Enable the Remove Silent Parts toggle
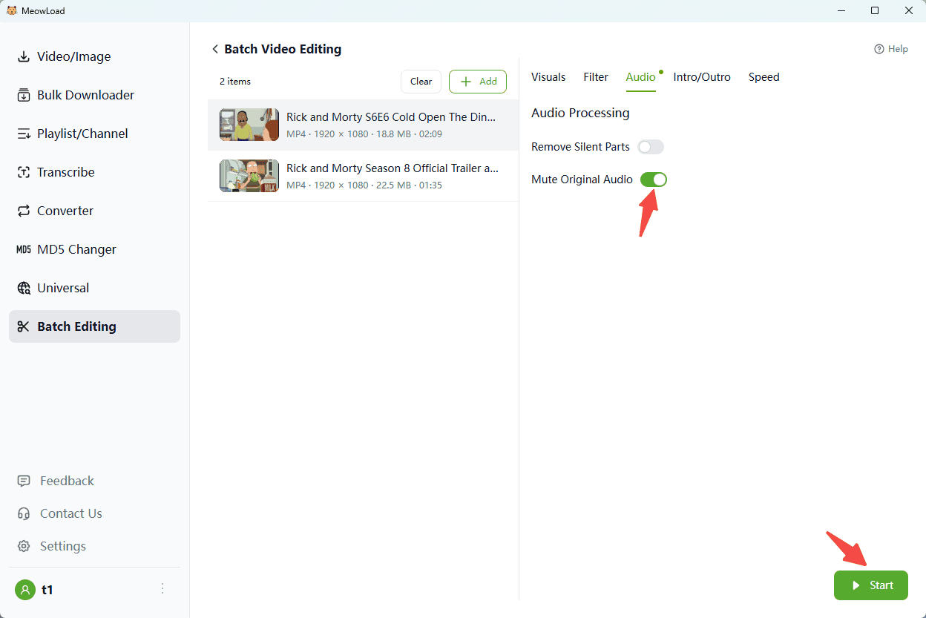 point(651,147)
